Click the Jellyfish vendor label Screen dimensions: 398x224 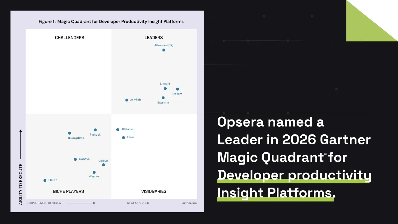point(135,100)
